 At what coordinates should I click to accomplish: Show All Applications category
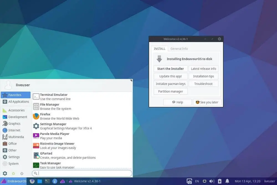click(x=16, y=101)
